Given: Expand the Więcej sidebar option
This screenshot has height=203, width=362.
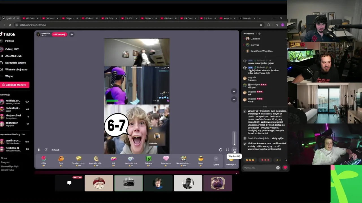Looking at the screenshot, I should [9, 76].
